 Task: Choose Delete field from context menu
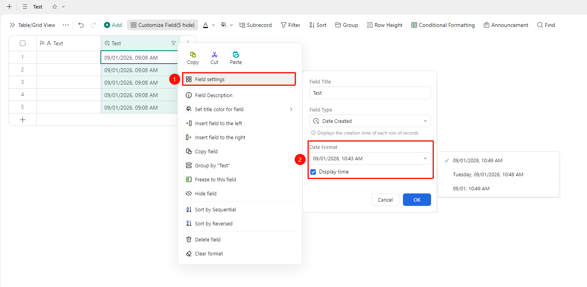coord(240,239)
